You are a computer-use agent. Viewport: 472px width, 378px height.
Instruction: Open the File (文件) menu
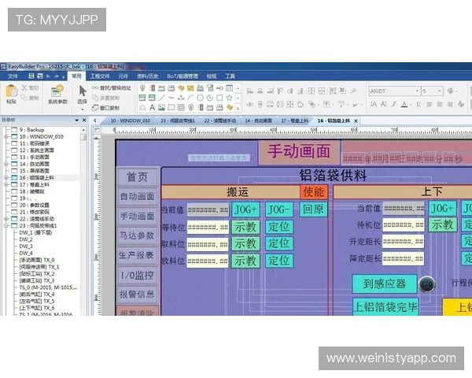pyautogui.click(x=13, y=76)
